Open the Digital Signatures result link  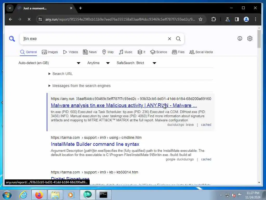70,179
